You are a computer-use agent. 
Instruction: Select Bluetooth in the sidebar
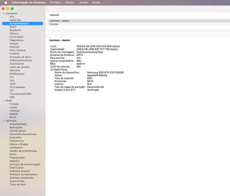coord(15,30)
